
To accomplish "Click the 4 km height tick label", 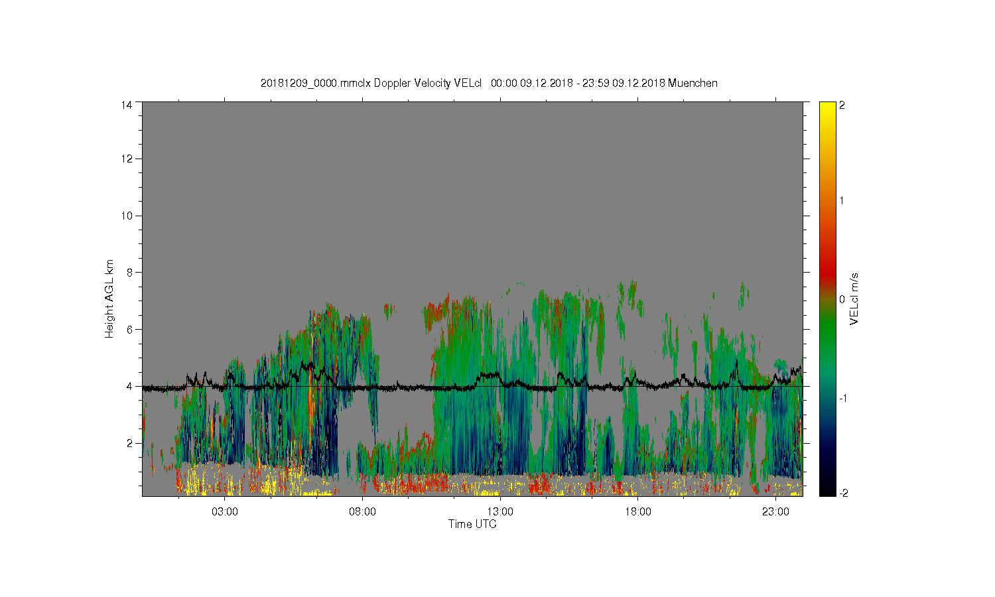I will (129, 386).
